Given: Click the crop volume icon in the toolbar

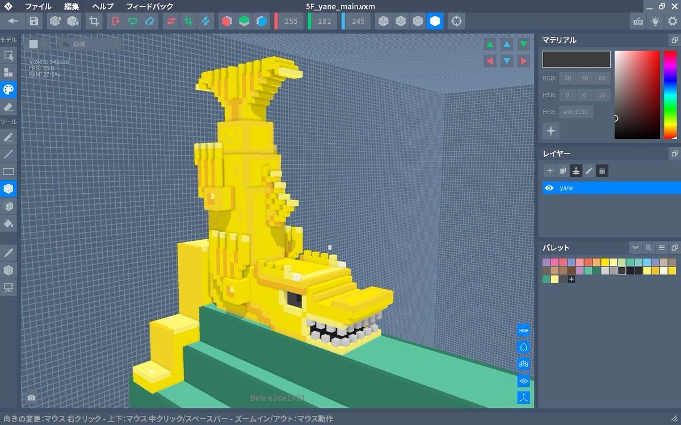Looking at the screenshot, I should (x=94, y=21).
